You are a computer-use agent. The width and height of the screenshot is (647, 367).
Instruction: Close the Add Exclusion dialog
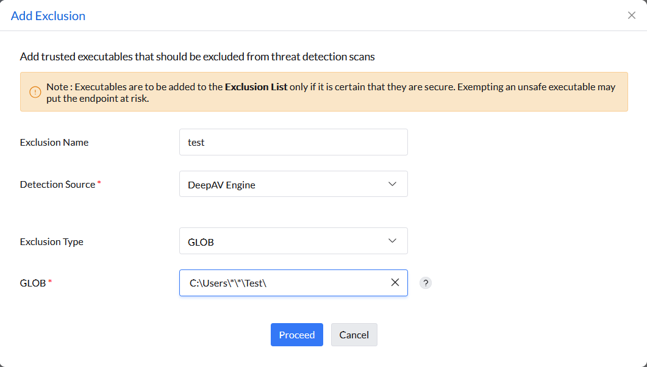click(632, 15)
